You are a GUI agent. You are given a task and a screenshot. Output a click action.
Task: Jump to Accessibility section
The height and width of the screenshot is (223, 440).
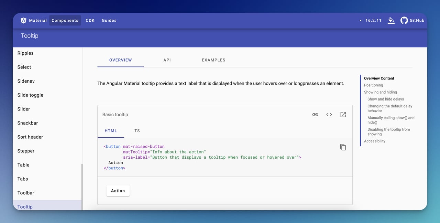tap(375, 141)
